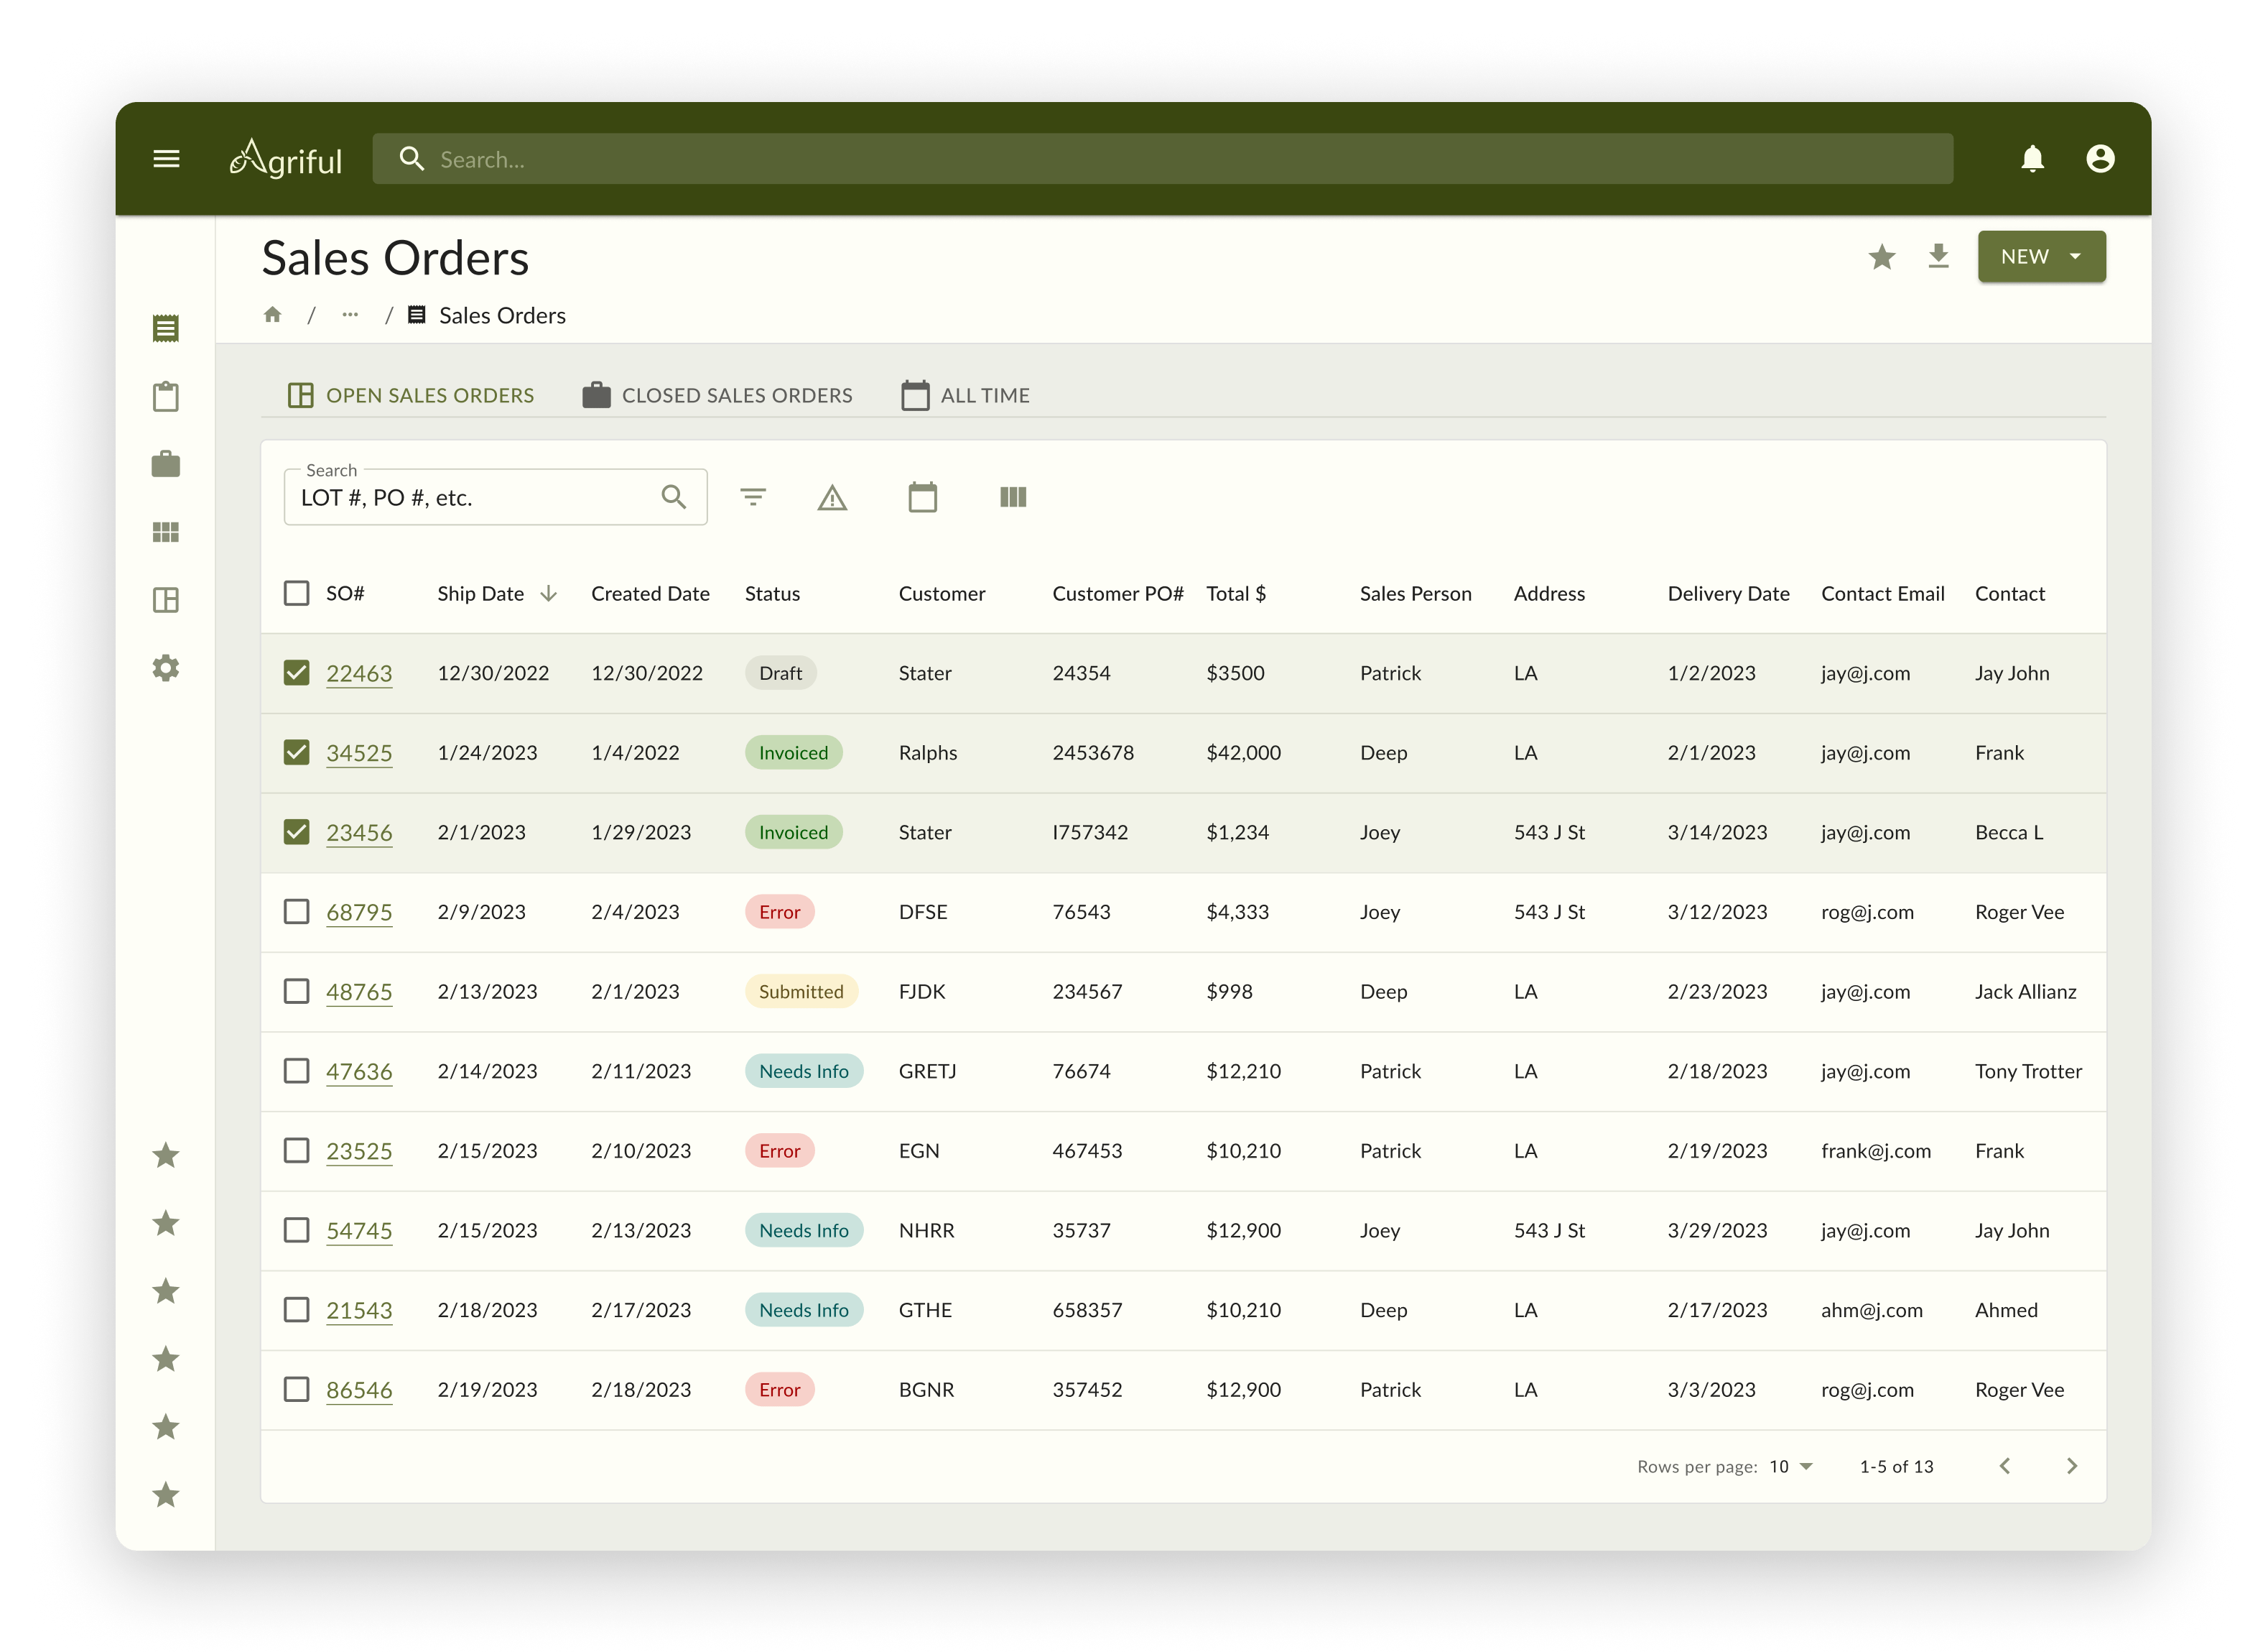Check the checkbox for order 68795
This screenshot has width=2268, height=1652.
[296, 912]
